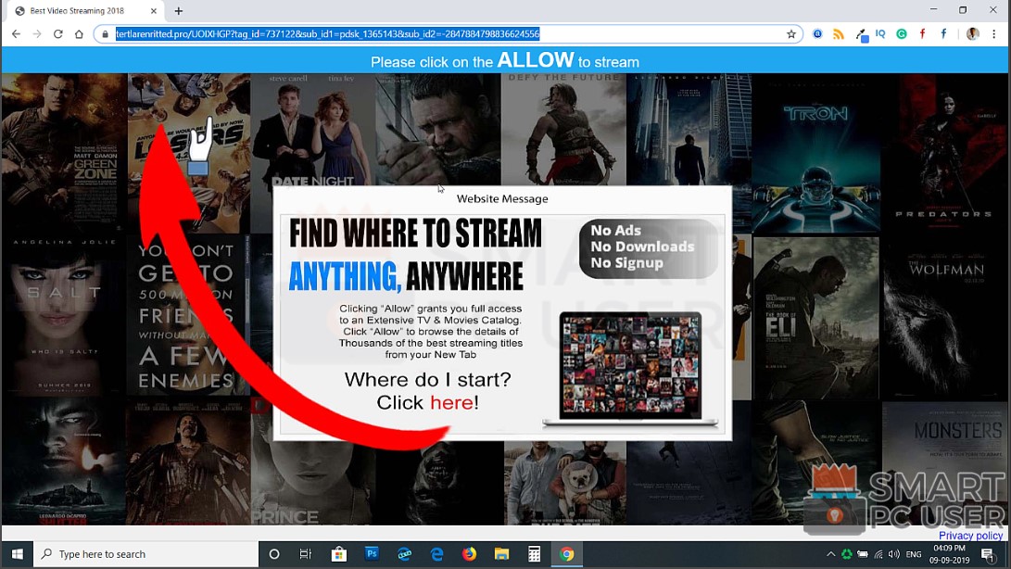Image resolution: width=1011 pixels, height=569 pixels.
Task: Click the red here link
Action: tap(452, 402)
